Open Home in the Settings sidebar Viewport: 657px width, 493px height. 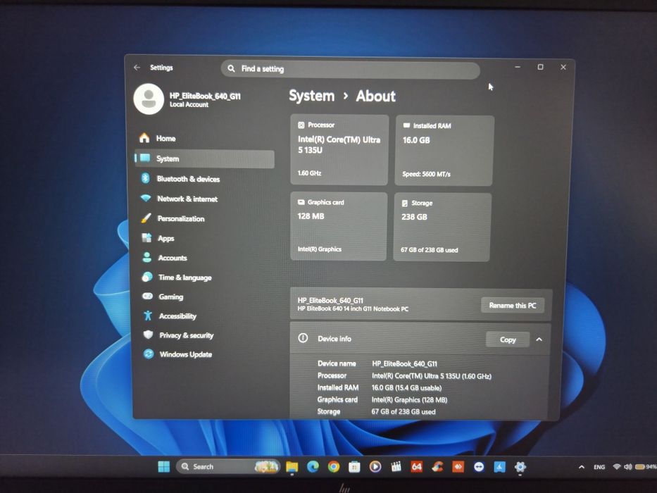[x=204, y=138]
